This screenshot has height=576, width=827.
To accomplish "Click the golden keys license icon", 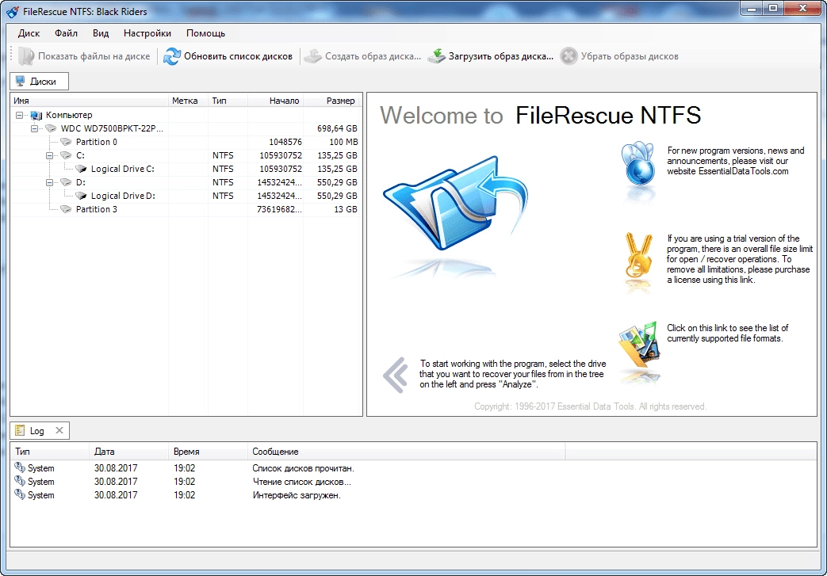I will [x=637, y=256].
